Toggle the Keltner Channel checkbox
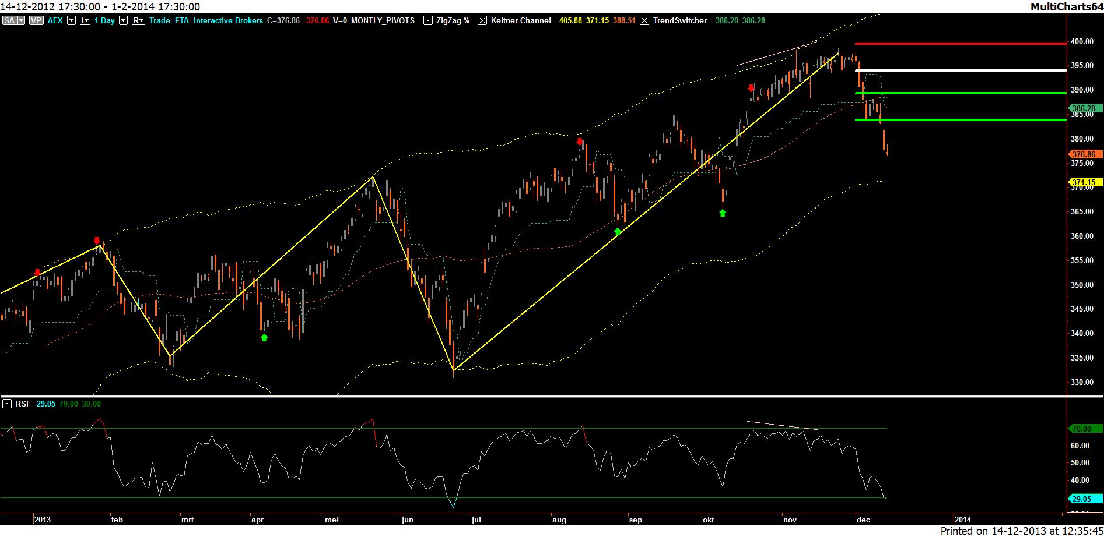This screenshot has width=1104, height=537. pyautogui.click(x=482, y=20)
